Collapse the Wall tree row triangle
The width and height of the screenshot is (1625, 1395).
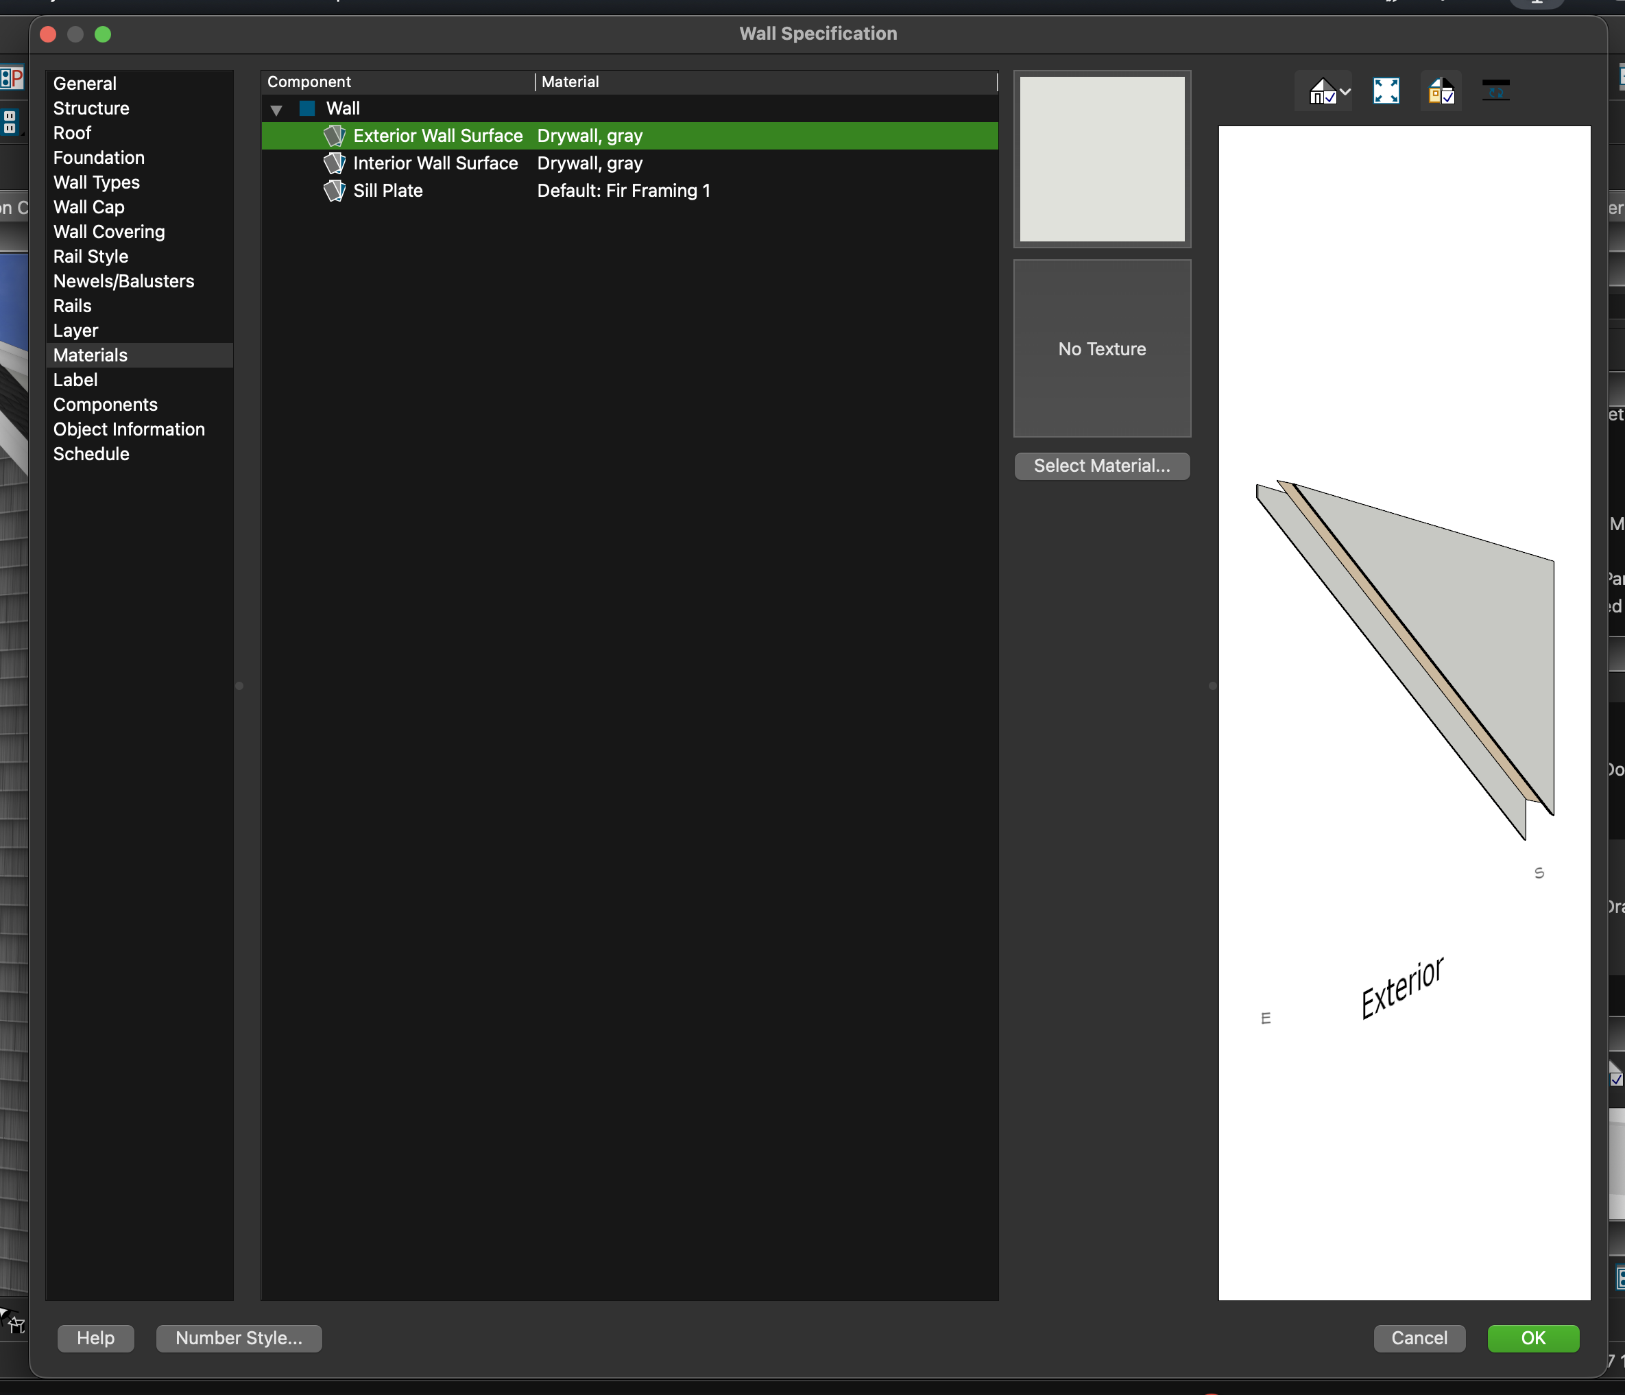(276, 110)
